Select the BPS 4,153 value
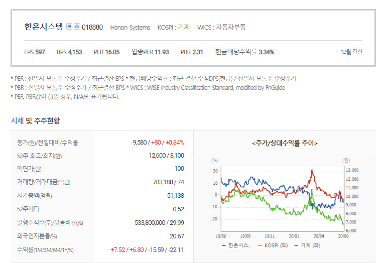The height and width of the screenshot is (263, 388). [69, 52]
